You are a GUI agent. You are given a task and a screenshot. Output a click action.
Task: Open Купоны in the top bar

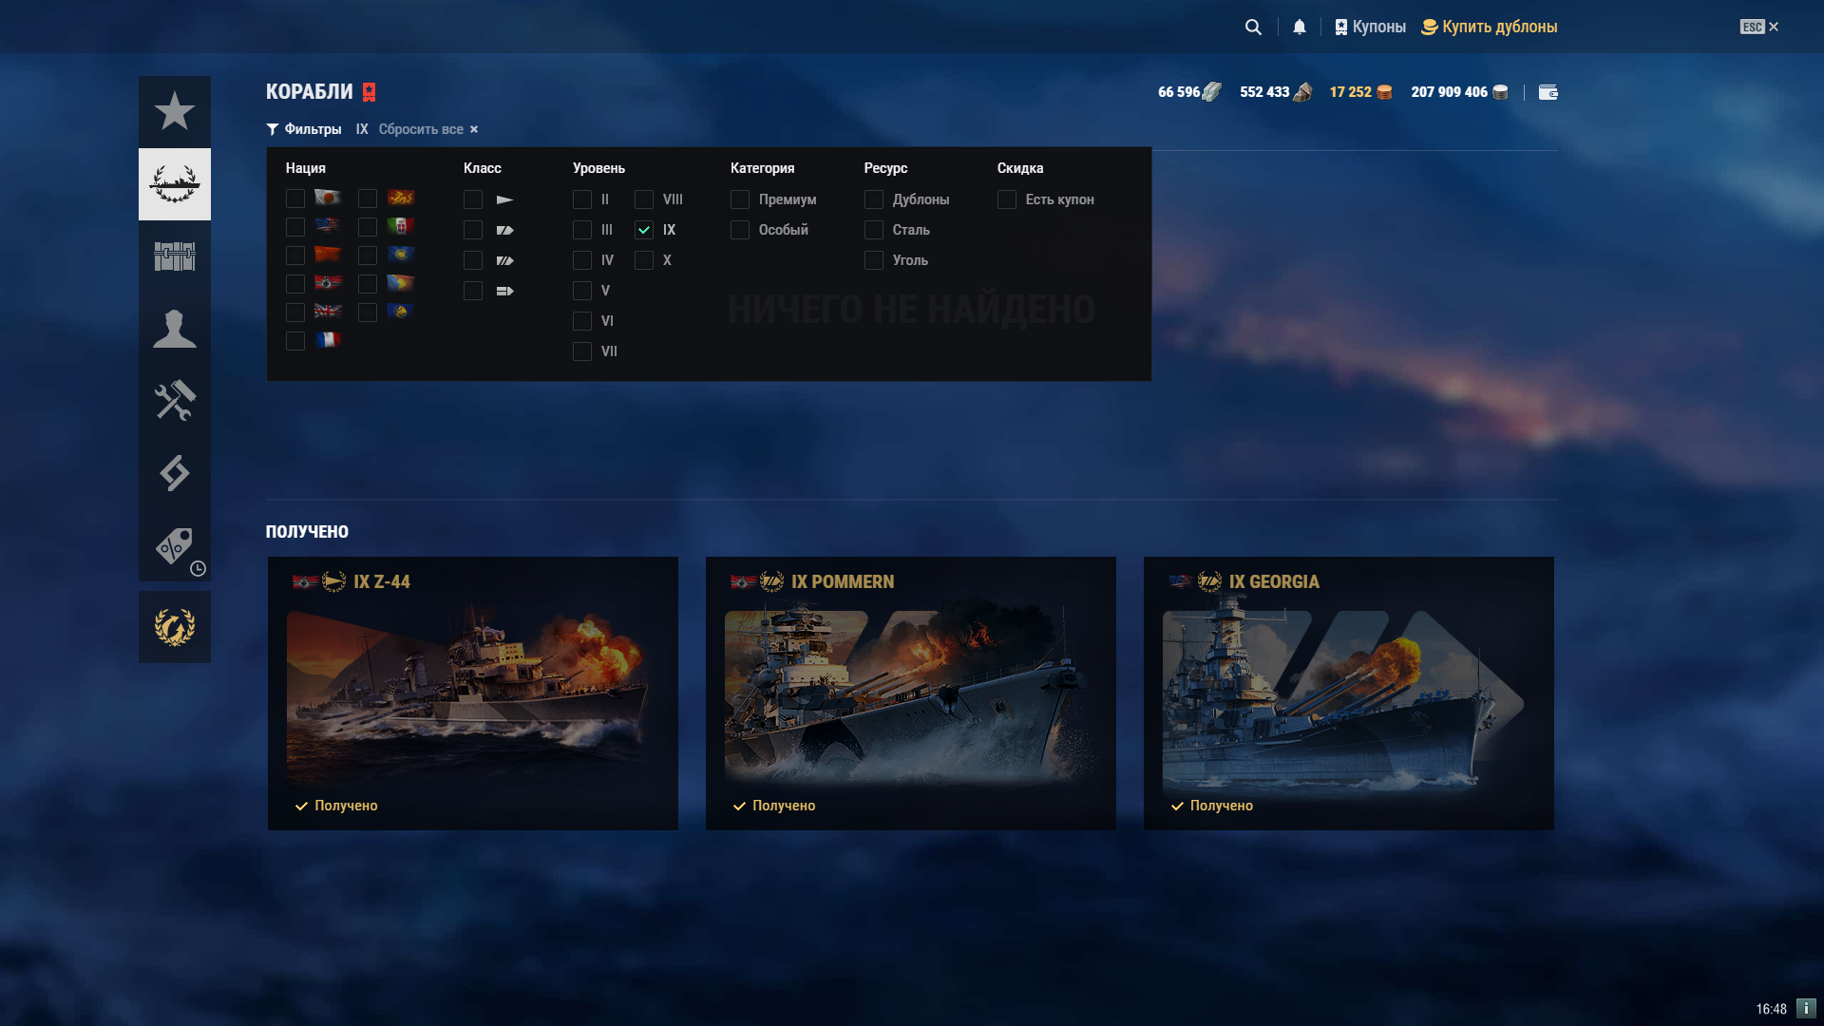[x=1370, y=27]
